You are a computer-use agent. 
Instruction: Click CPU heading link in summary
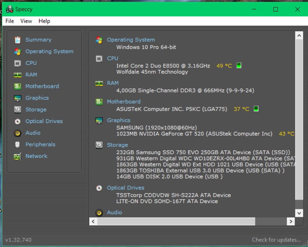coord(112,58)
